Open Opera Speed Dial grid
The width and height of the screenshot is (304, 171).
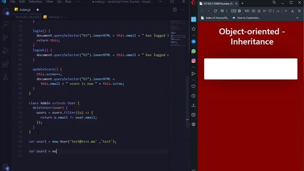pyautogui.click(x=222, y=11)
